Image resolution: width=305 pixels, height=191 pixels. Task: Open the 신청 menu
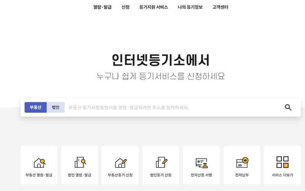tap(125, 7)
